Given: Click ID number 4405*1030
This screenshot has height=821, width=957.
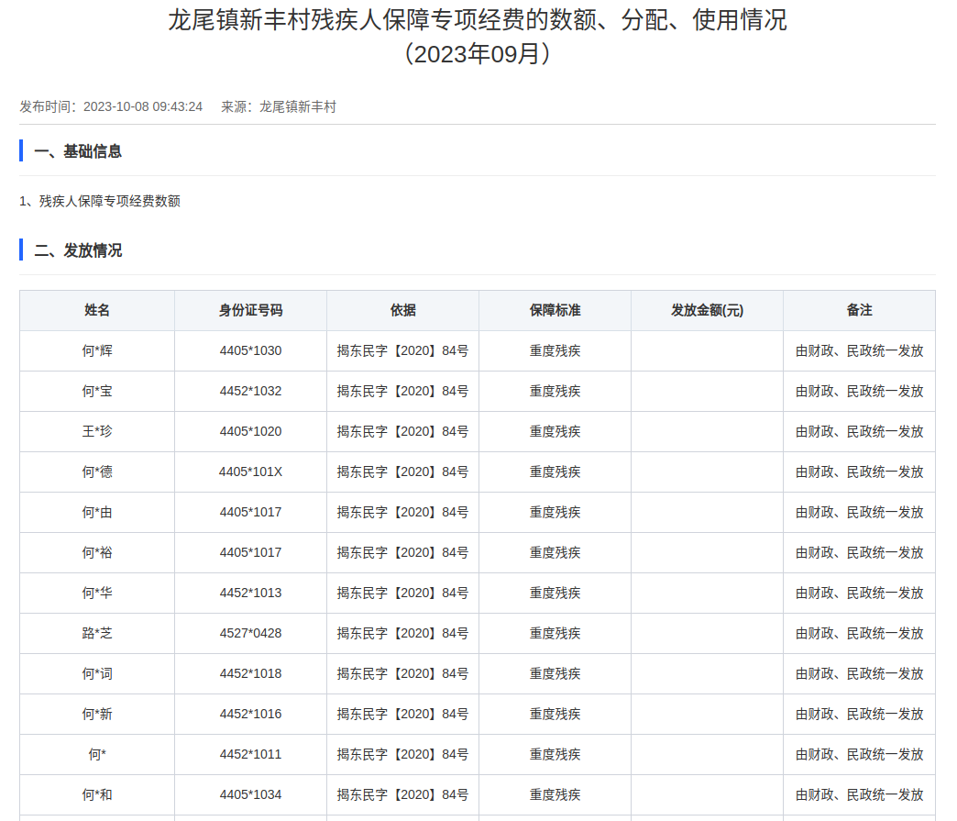Looking at the screenshot, I should tap(251, 351).
